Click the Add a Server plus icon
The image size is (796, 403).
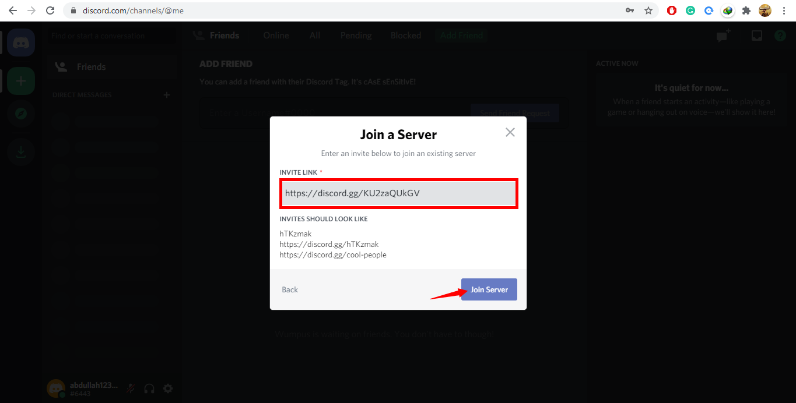point(21,81)
